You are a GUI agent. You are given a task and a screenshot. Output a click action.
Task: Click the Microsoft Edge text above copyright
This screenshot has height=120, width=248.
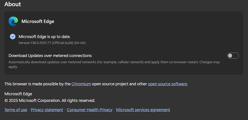pos(18,94)
